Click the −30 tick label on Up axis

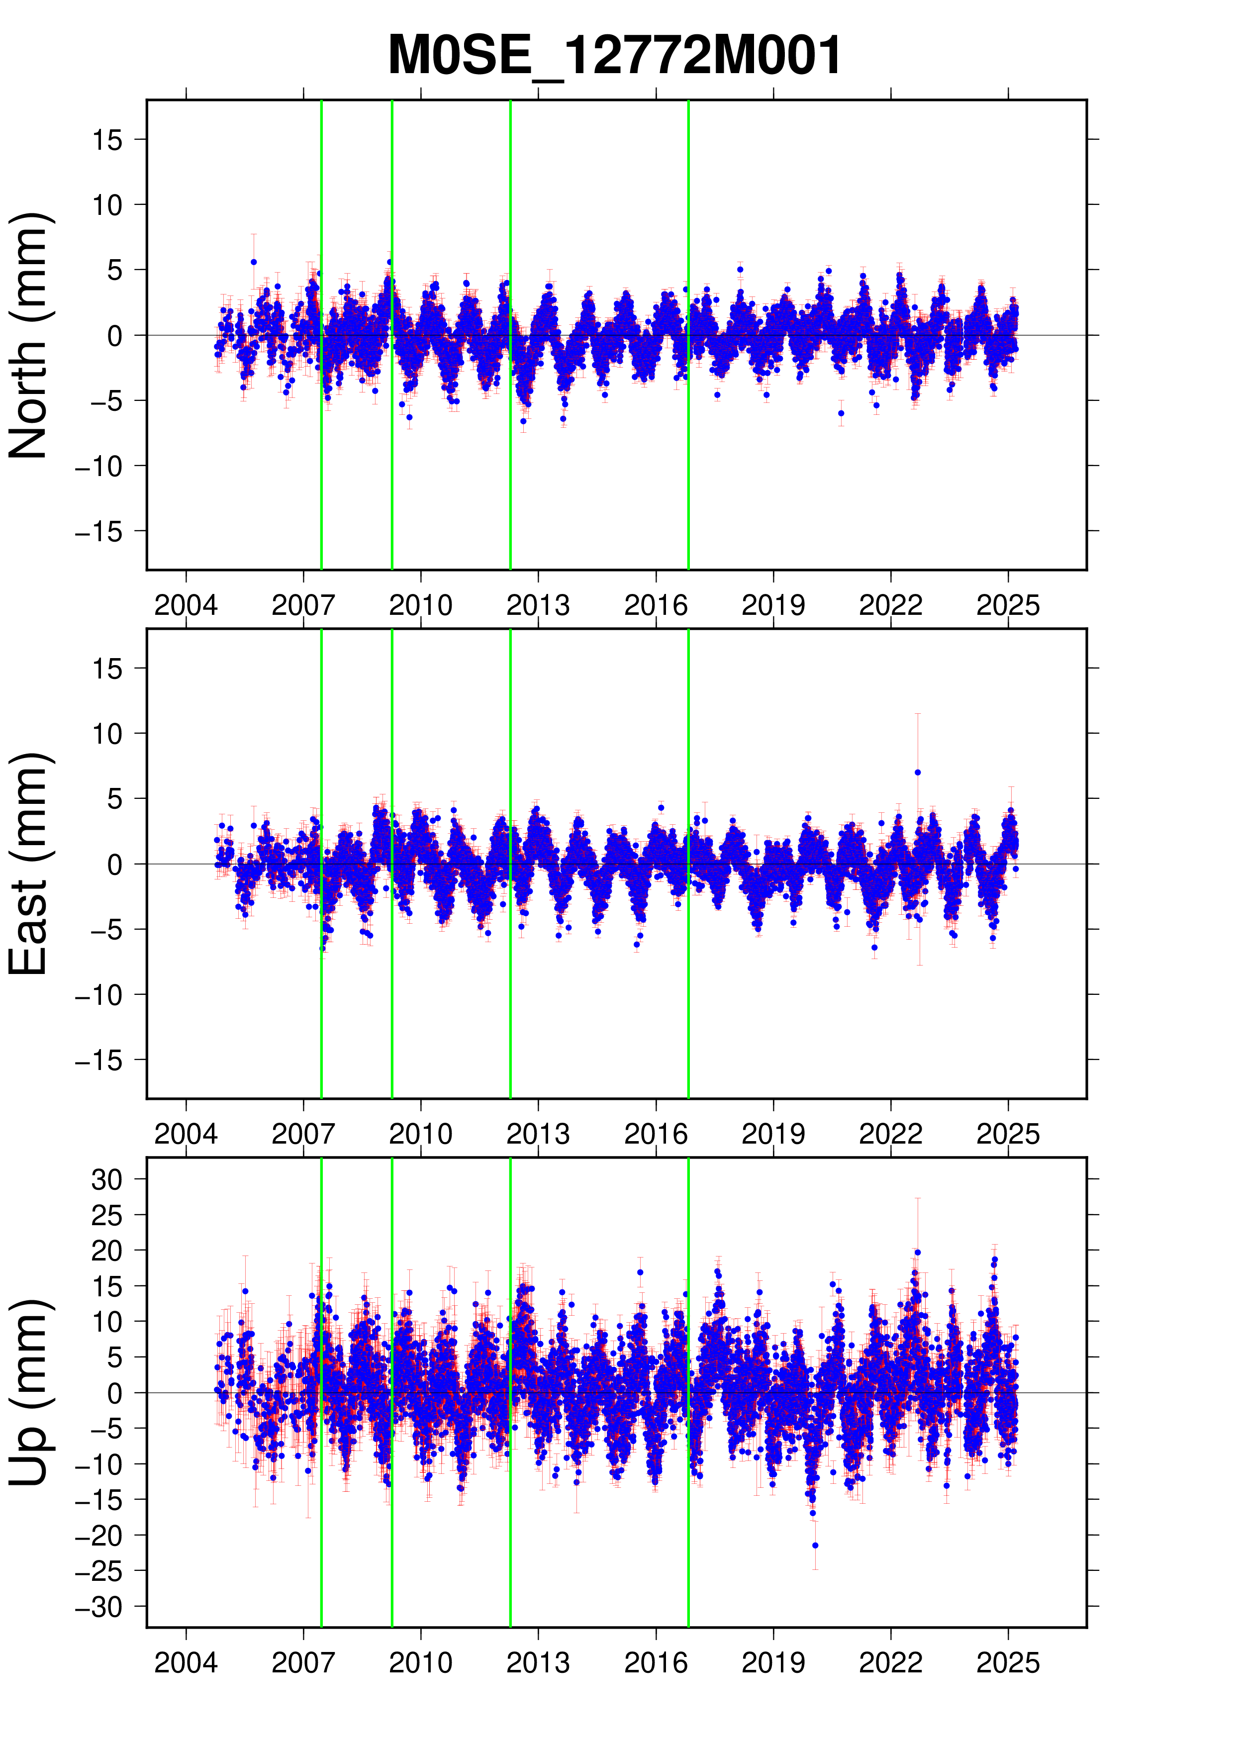point(99,1607)
